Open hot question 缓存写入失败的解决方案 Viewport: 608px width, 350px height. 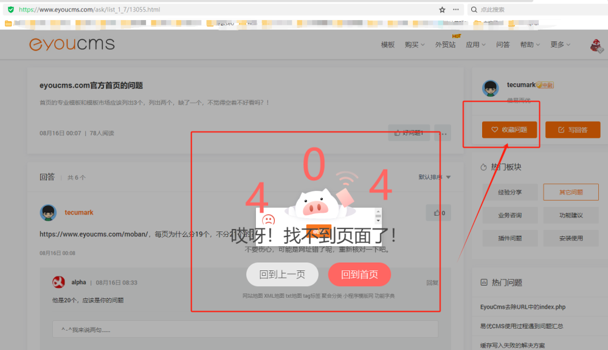(x=512, y=345)
